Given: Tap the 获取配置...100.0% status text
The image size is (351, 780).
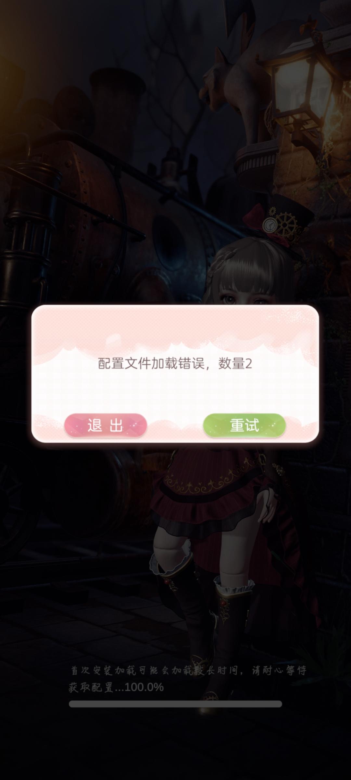Looking at the screenshot, I should click(116, 687).
